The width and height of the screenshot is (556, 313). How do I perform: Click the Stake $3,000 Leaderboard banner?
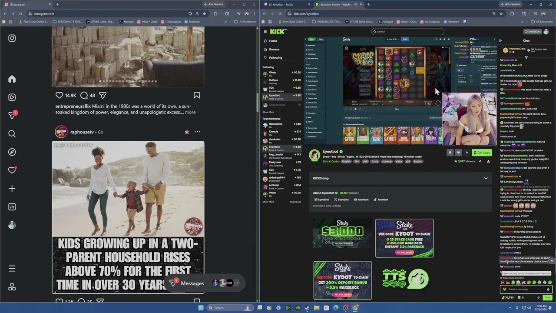[342, 233]
